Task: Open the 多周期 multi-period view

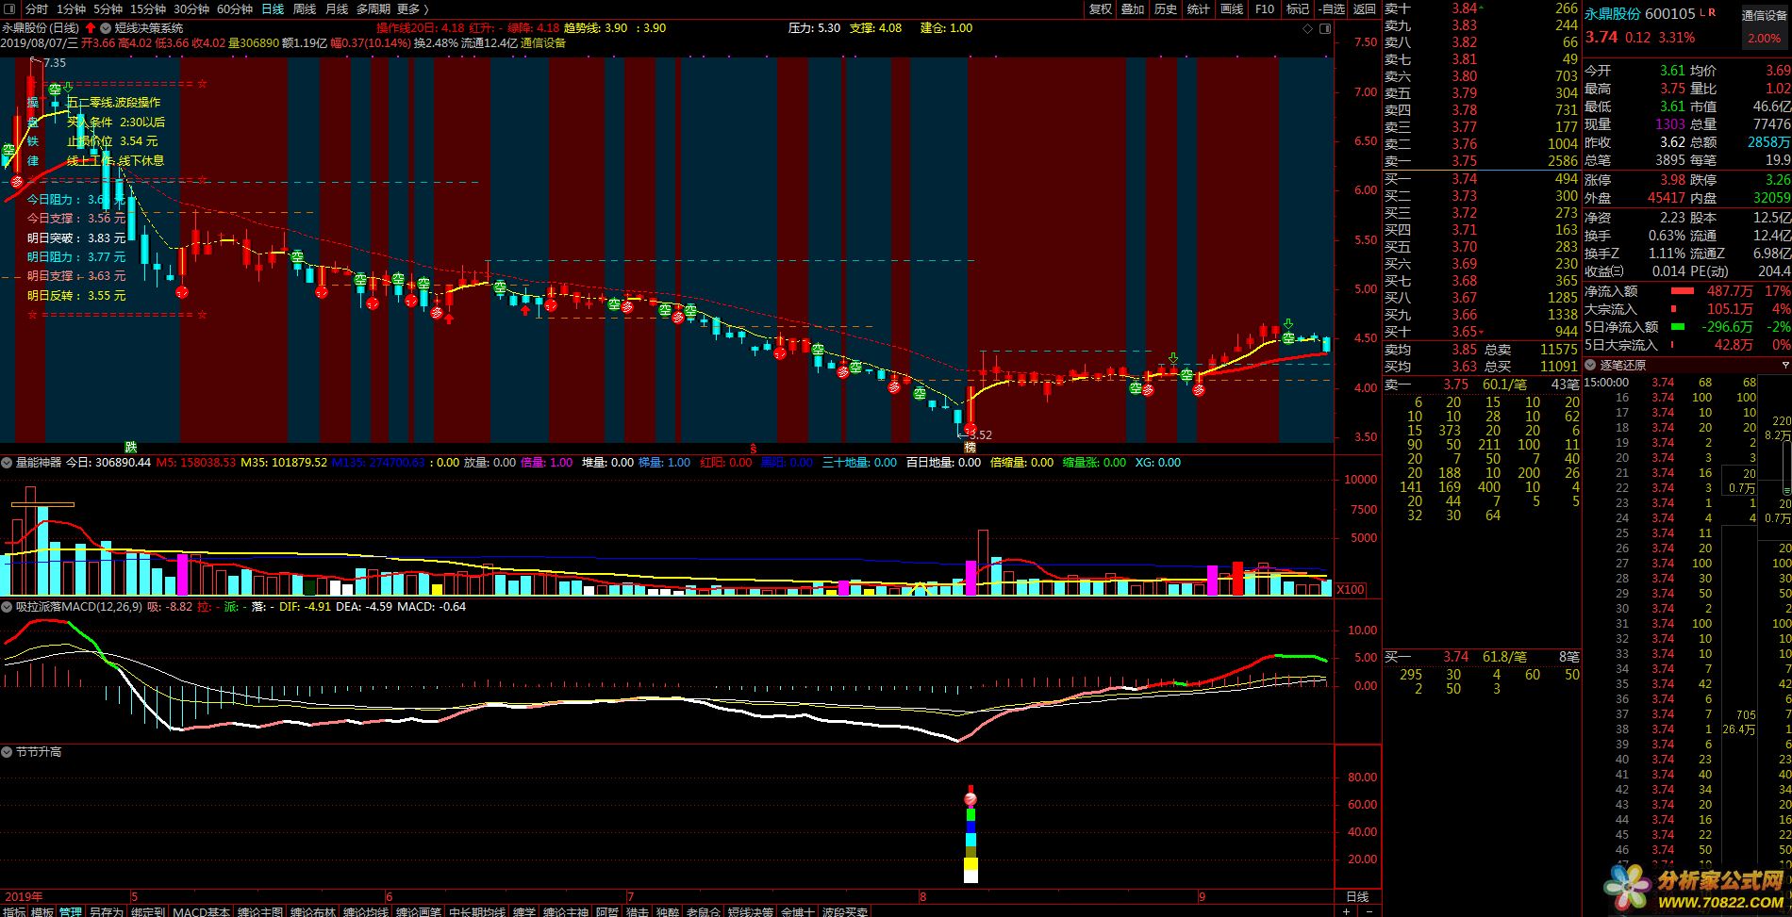Action: click(373, 8)
